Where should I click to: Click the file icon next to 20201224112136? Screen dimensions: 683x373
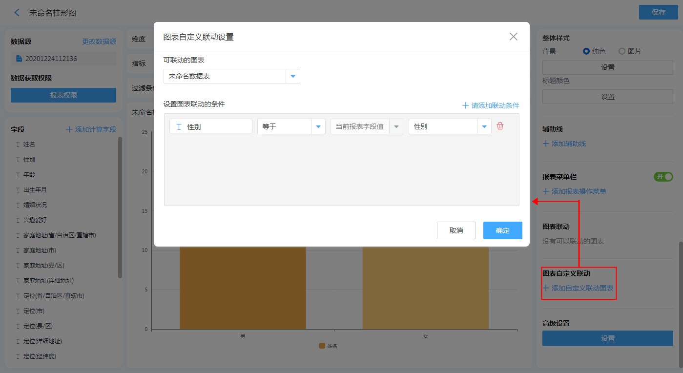coord(19,59)
